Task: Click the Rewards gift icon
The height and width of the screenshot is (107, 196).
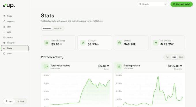Action: [x=4, y=43]
